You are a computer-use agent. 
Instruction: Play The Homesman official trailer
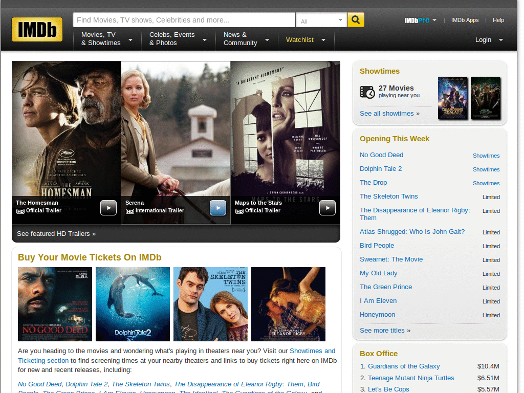108,208
